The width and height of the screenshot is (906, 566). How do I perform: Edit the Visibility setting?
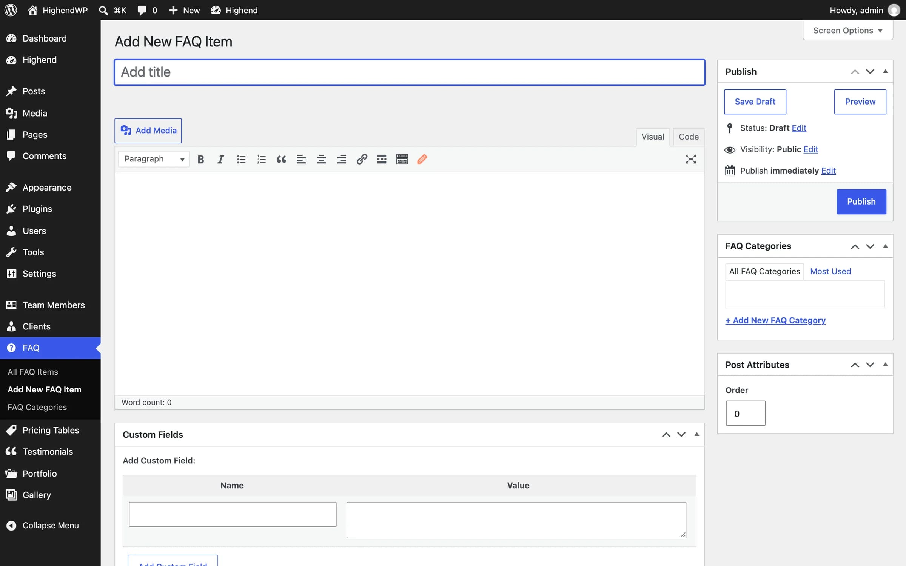coord(810,149)
